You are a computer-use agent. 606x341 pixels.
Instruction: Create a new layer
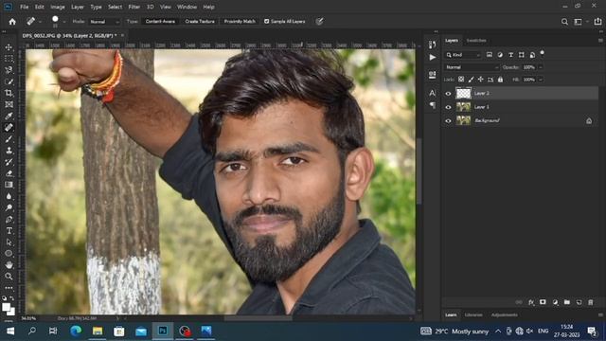pos(579,302)
